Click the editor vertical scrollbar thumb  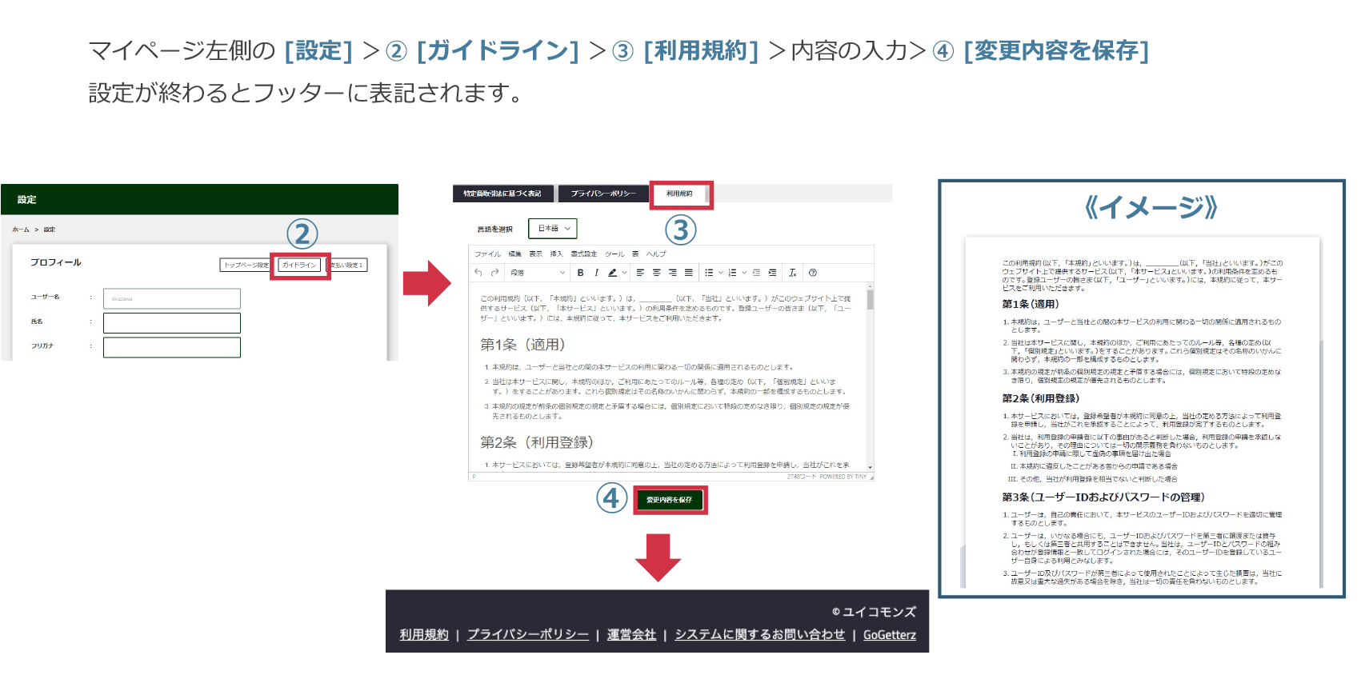point(870,300)
